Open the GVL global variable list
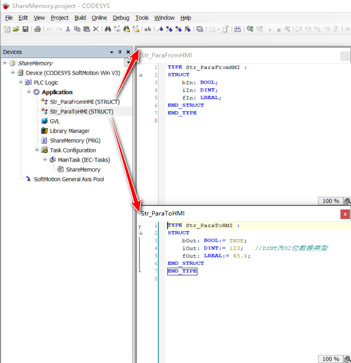This screenshot has height=363, width=351. coord(55,121)
